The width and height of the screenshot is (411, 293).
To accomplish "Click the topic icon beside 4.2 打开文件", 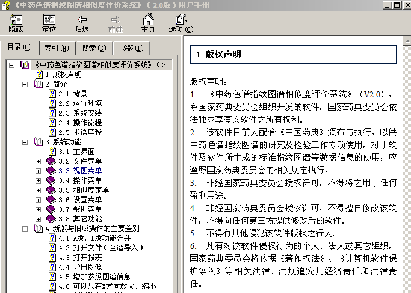I will (x=52, y=248).
